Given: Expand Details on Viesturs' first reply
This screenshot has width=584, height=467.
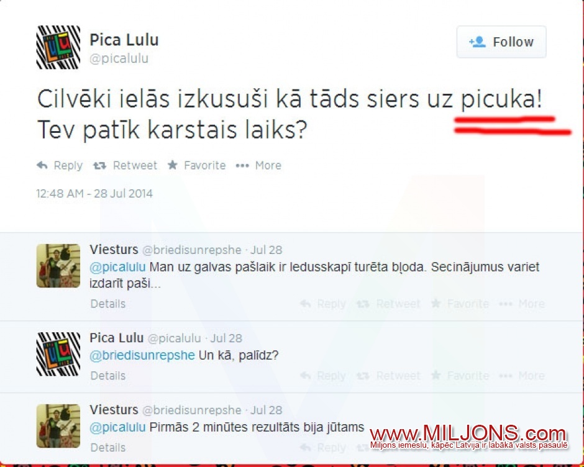Looking at the screenshot, I should [x=107, y=304].
